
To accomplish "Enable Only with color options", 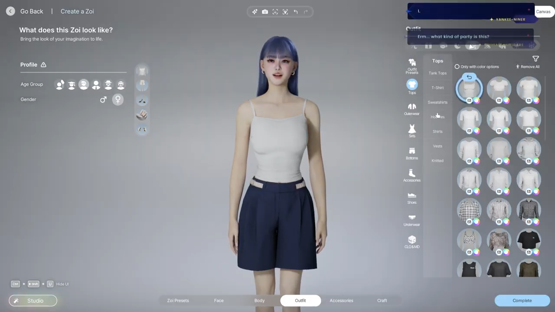I will pos(457,67).
